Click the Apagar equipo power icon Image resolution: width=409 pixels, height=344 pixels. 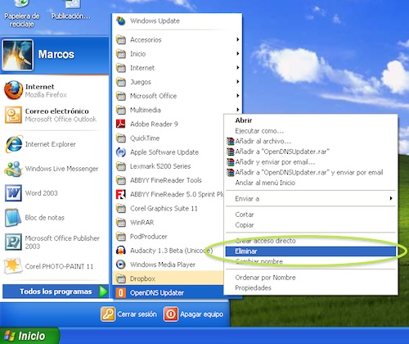coord(171,315)
